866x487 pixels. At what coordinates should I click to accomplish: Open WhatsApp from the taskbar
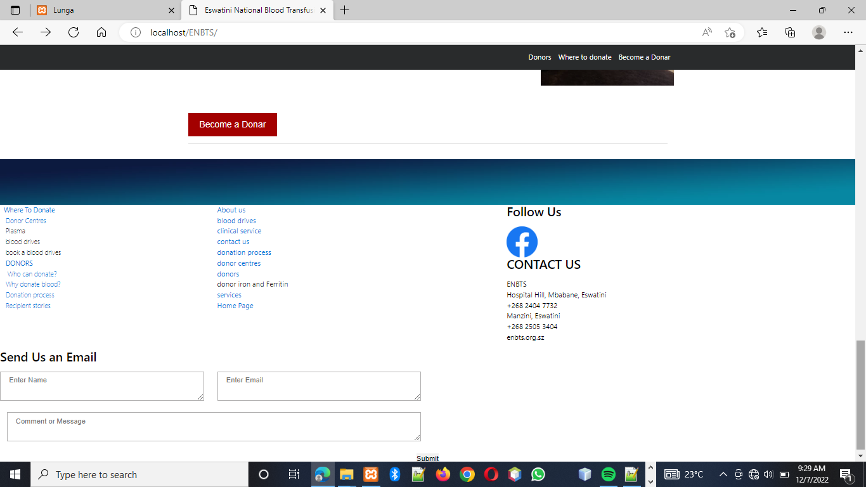[538, 474]
